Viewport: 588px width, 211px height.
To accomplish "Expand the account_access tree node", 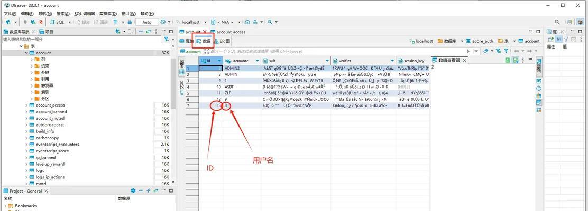I will pyautogui.click(x=26, y=105).
